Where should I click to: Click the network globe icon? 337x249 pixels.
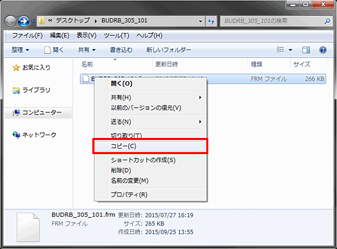tap(16, 135)
